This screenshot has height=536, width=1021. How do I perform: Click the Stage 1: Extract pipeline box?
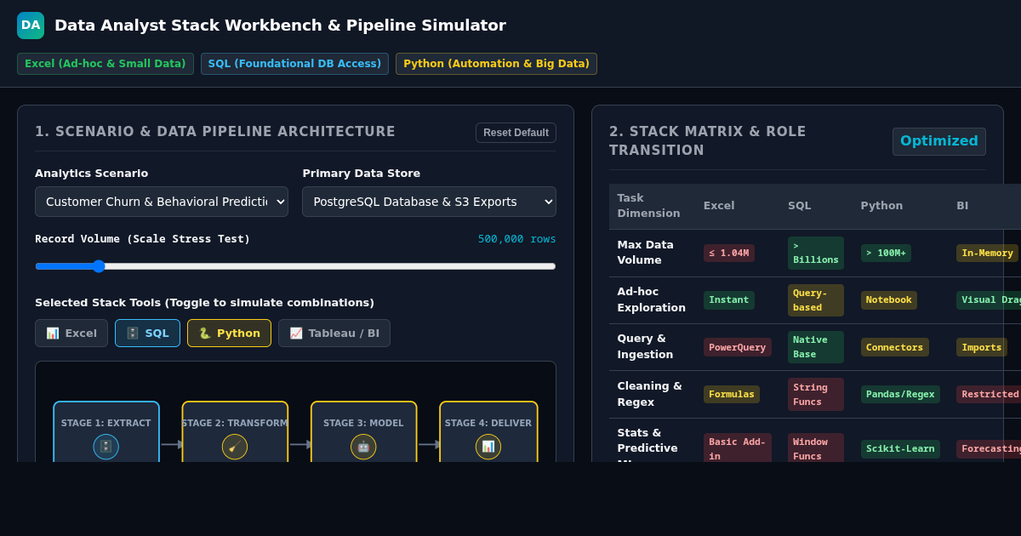(x=106, y=432)
